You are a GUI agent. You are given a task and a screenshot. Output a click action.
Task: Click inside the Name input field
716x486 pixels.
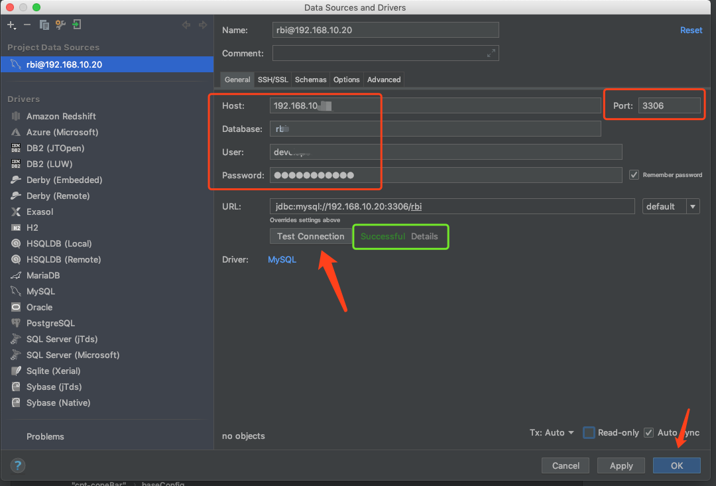pos(385,30)
